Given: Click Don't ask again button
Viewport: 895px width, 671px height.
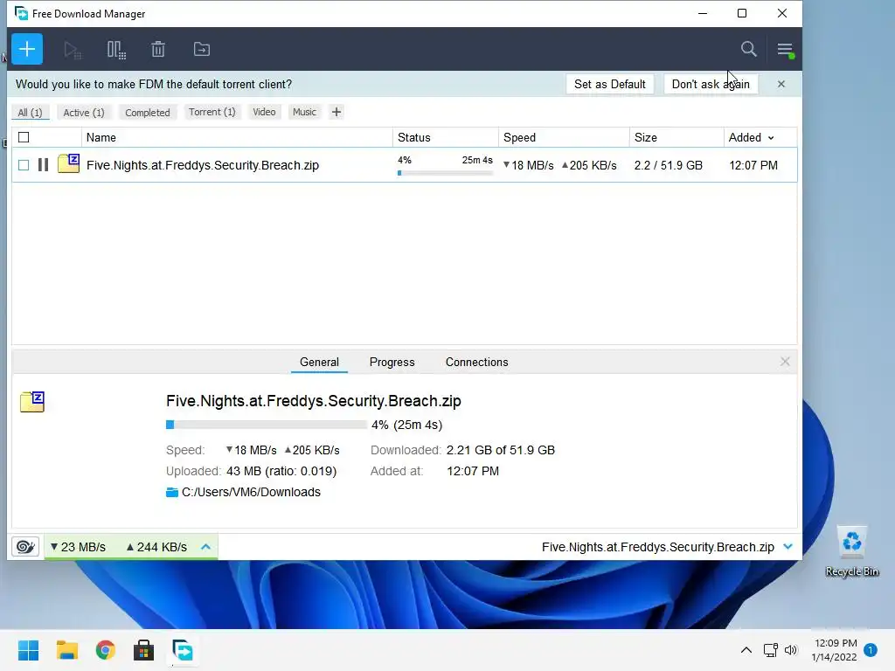Looking at the screenshot, I should pyautogui.click(x=711, y=84).
